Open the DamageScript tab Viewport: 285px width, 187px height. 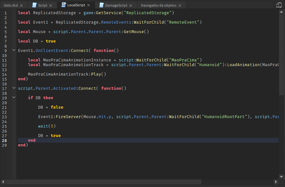116,5
